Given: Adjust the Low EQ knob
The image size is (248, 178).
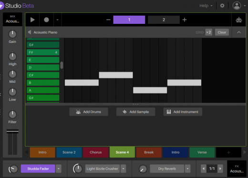Looking at the screenshot, I should (x=12, y=92).
